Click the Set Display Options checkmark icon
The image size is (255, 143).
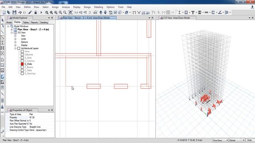coord(115,12)
